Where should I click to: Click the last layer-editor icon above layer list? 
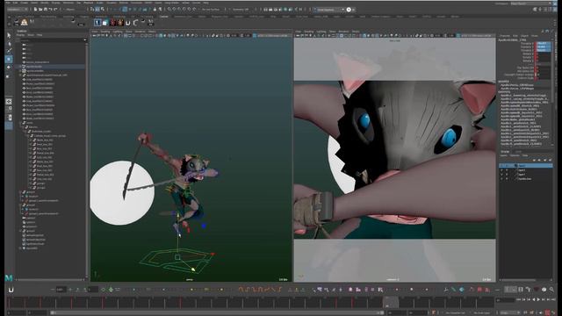coord(550,160)
